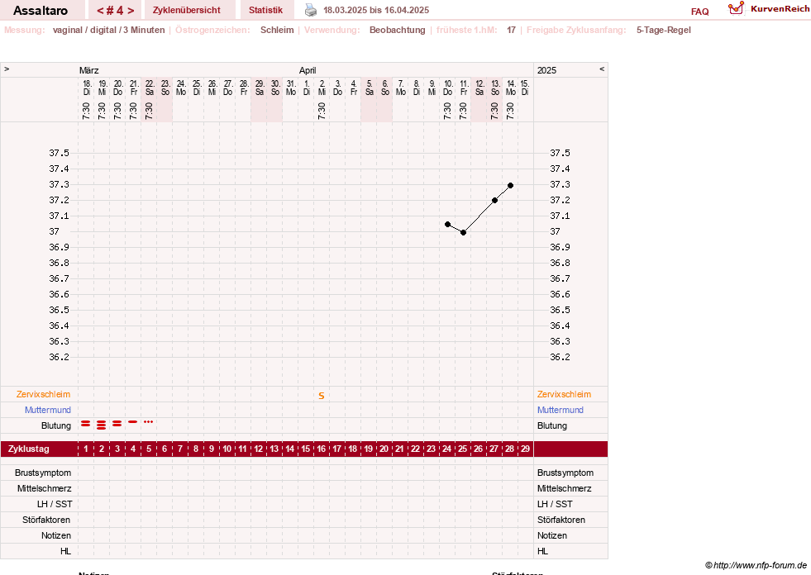Click the date column 14. Mo

click(511, 88)
